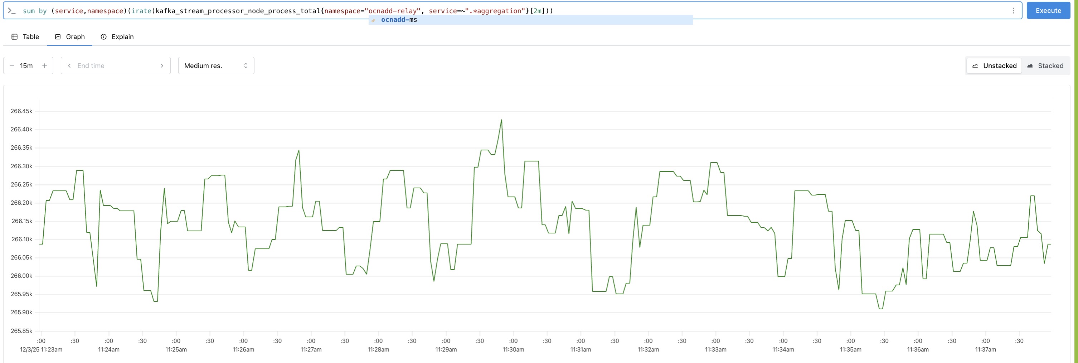Click the left chevron to step back end time

[69, 65]
